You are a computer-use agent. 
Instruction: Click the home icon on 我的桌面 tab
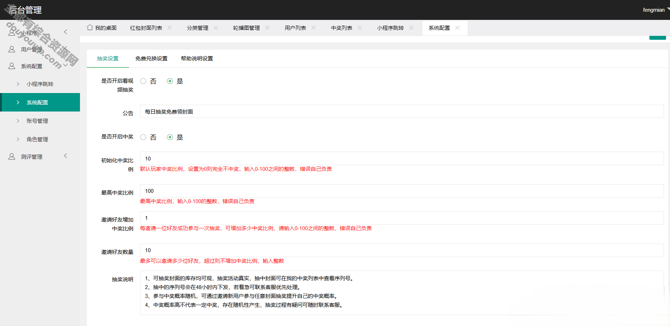tap(90, 27)
